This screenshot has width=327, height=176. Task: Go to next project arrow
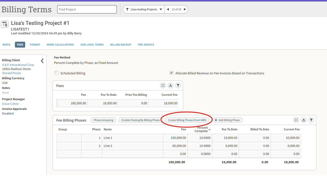point(185,9)
